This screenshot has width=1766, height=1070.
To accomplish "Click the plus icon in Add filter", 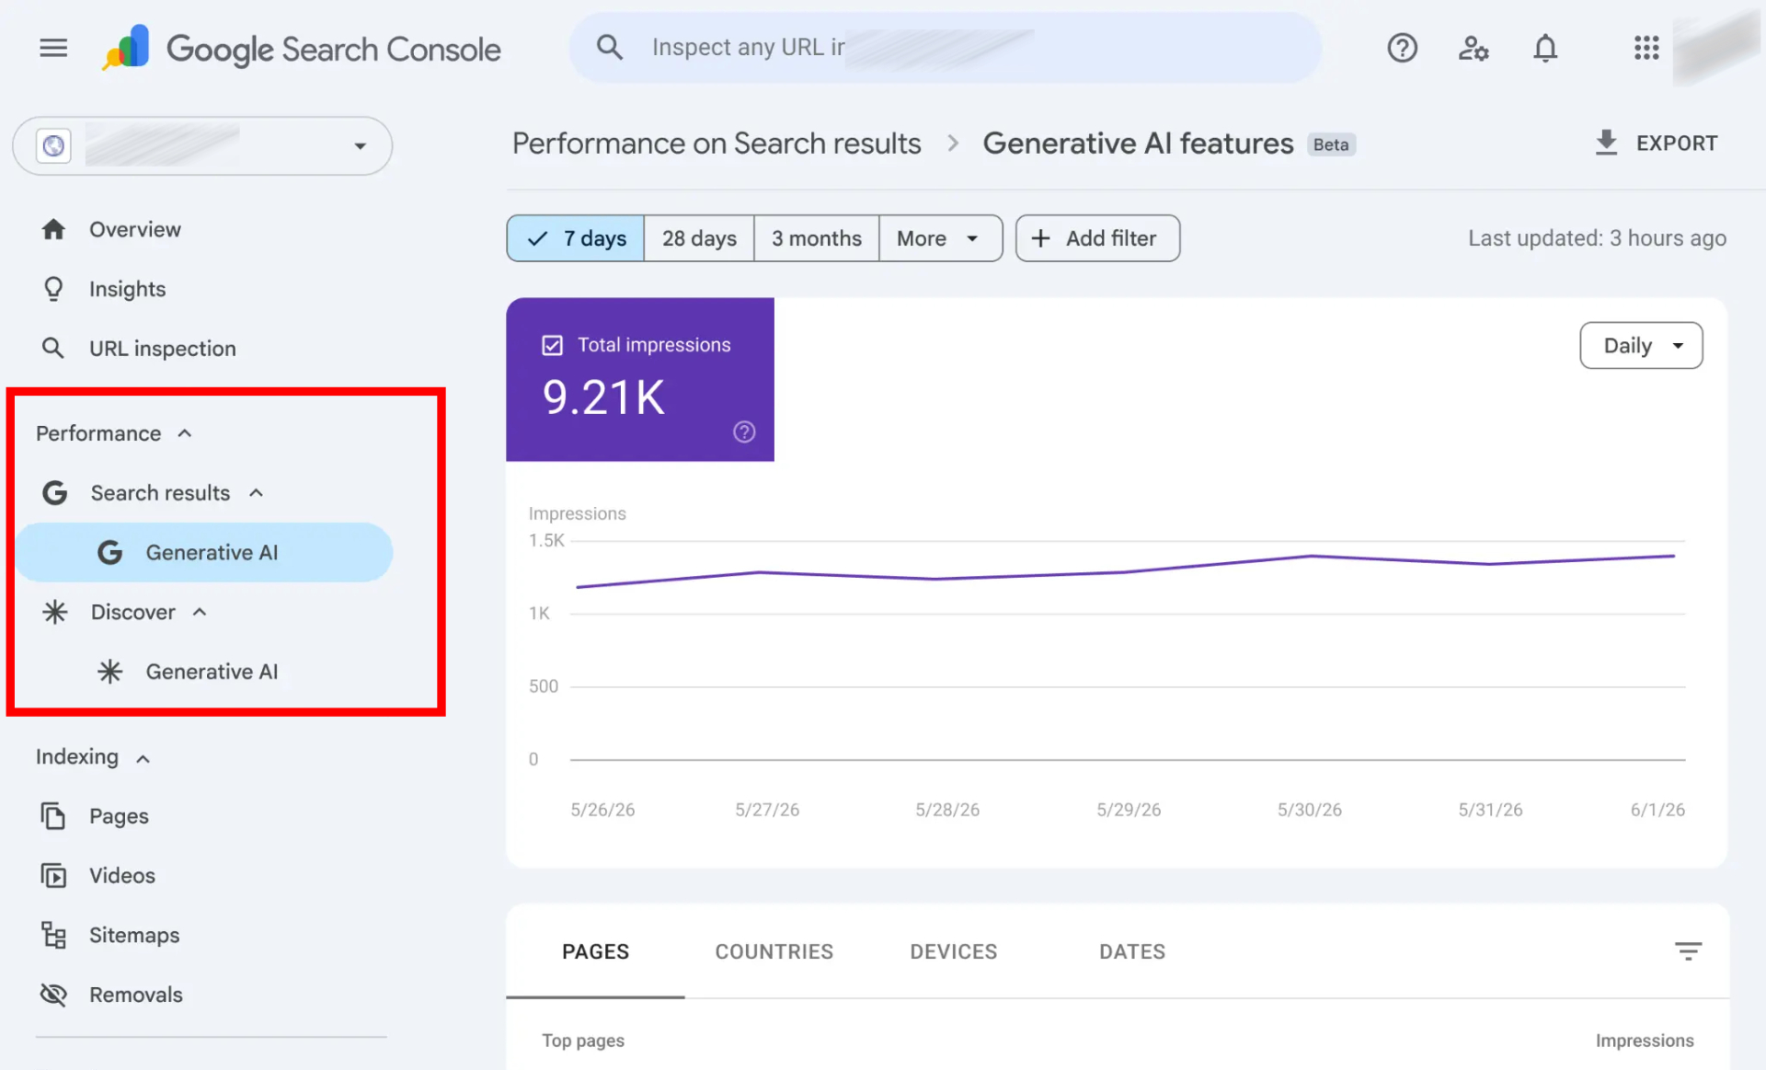I will pos(1040,238).
